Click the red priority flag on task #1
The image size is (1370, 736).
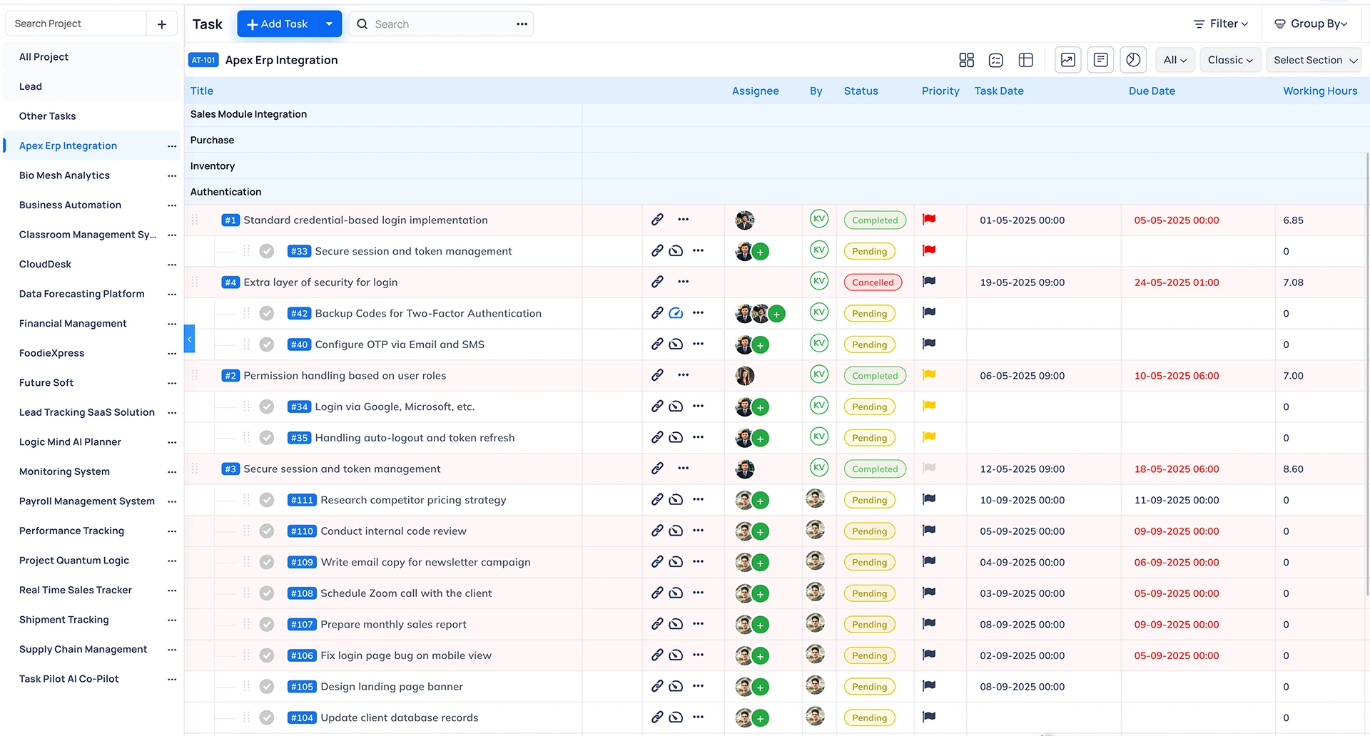tap(928, 220)
